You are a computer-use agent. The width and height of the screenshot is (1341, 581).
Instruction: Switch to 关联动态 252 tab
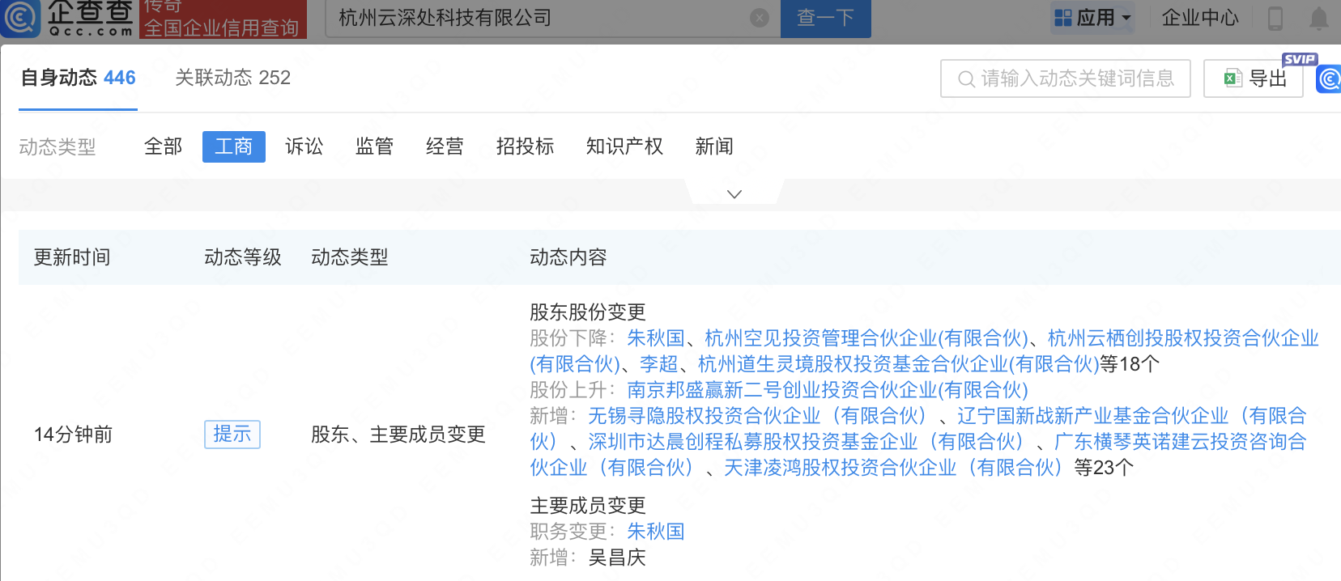point(232,78)
